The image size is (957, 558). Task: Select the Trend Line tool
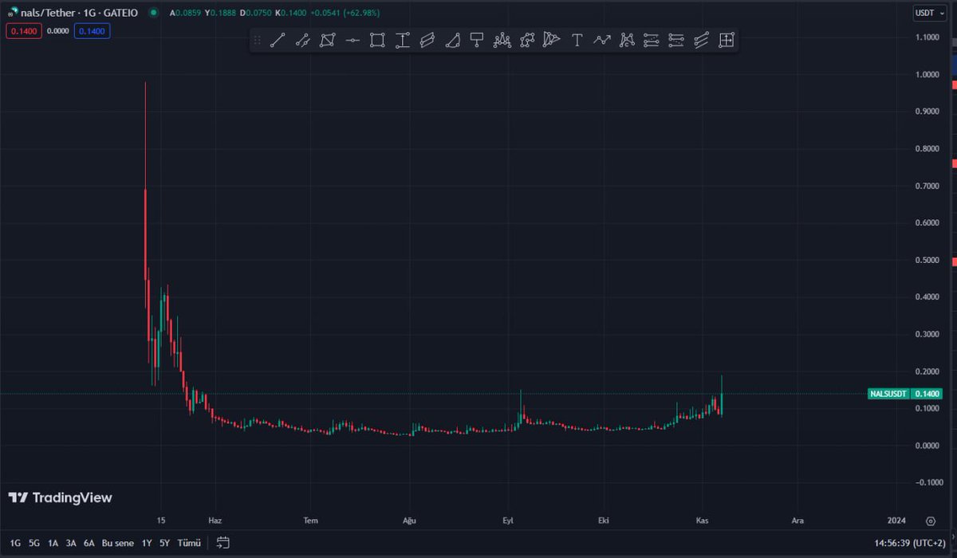[278, 40]
